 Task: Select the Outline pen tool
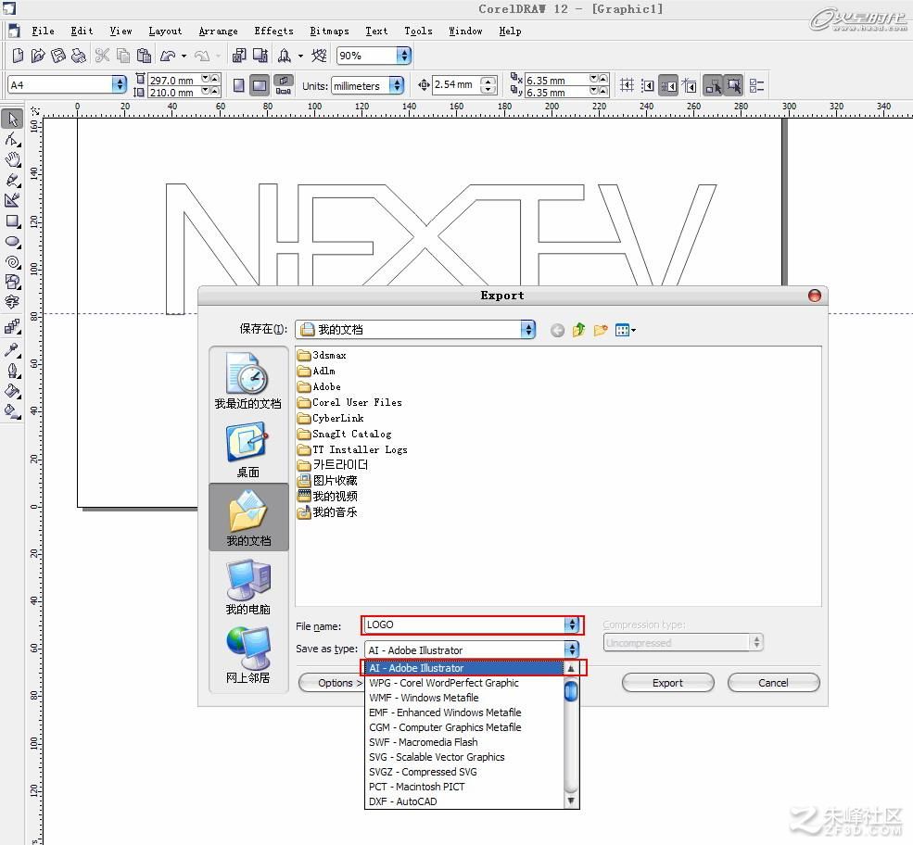(12, 371)
